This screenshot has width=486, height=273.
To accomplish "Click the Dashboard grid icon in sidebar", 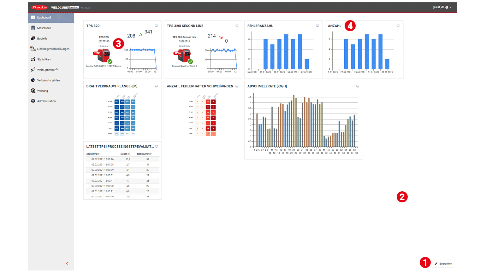I will [x=33, y=18].
